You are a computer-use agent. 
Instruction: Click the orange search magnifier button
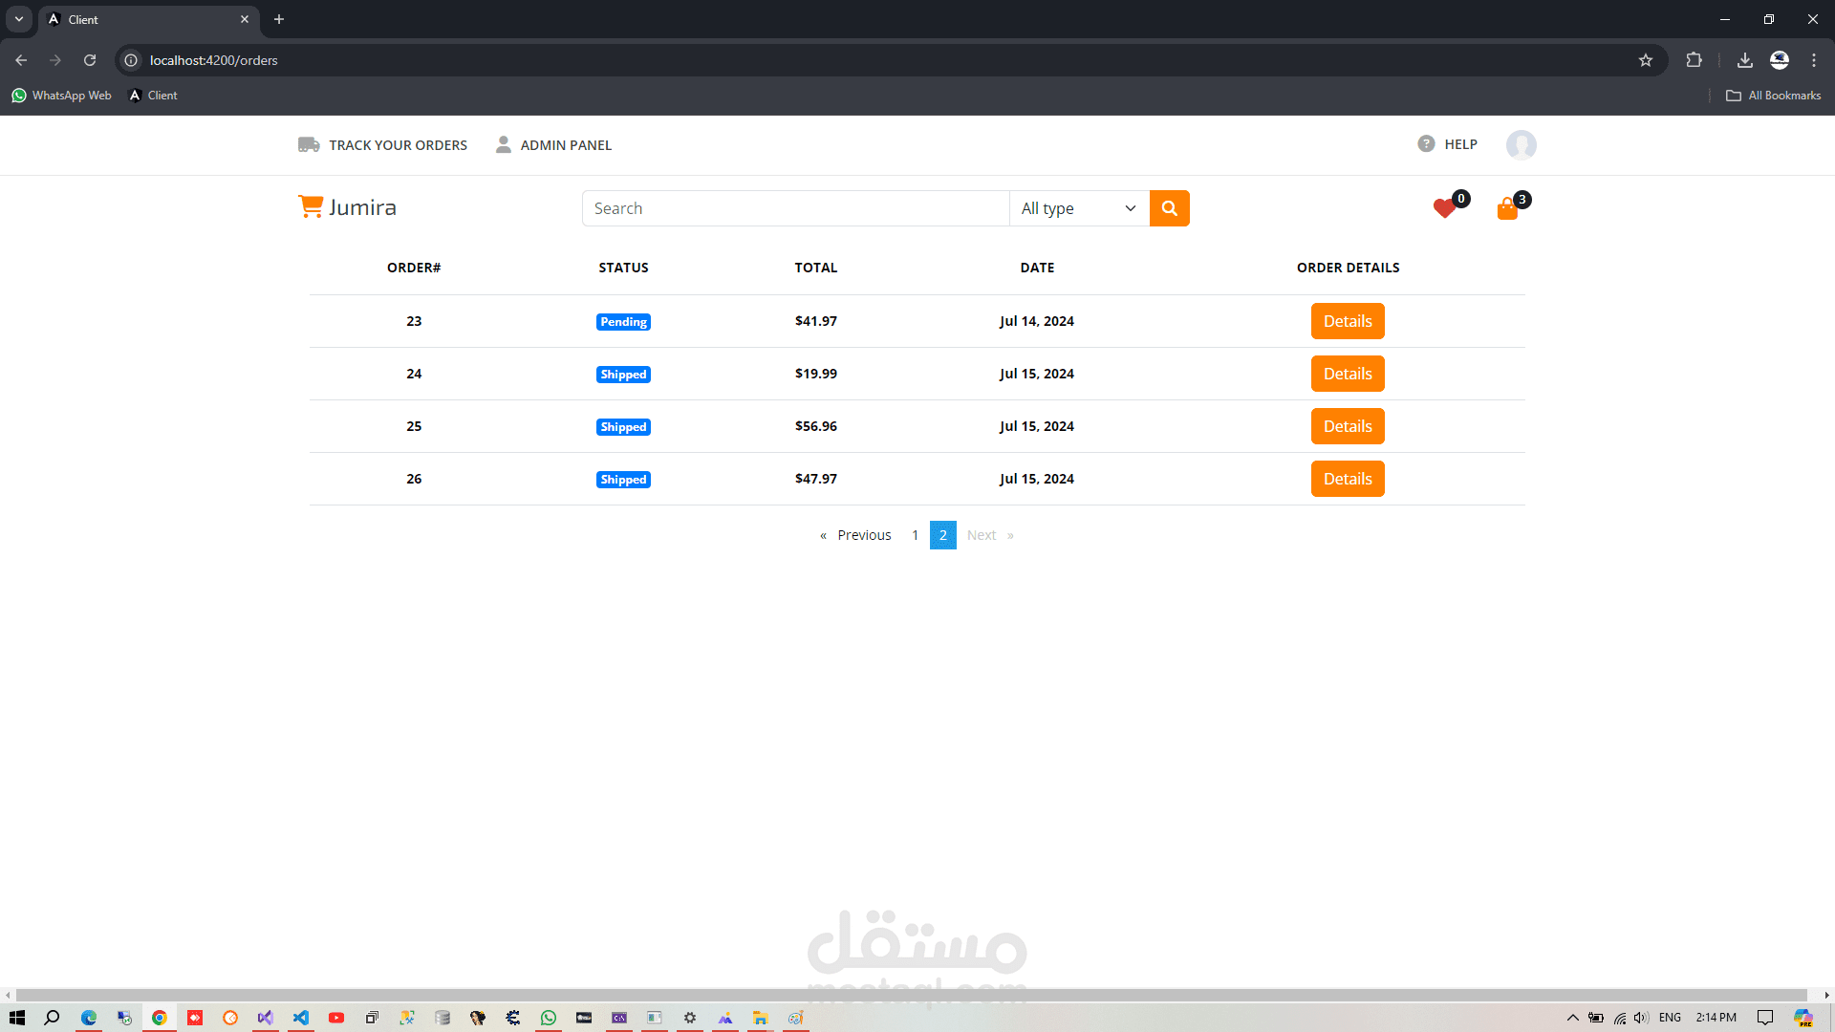click(x=1169, y=208)
